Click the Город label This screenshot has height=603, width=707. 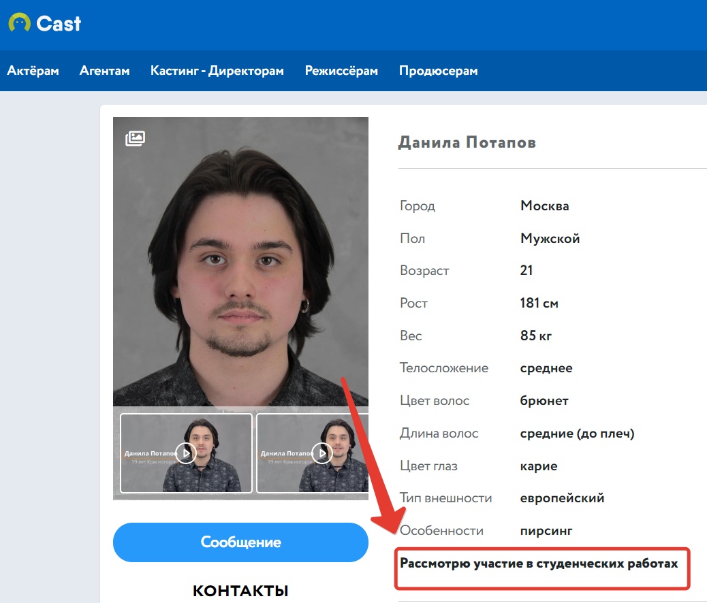[x=418, y=206]
